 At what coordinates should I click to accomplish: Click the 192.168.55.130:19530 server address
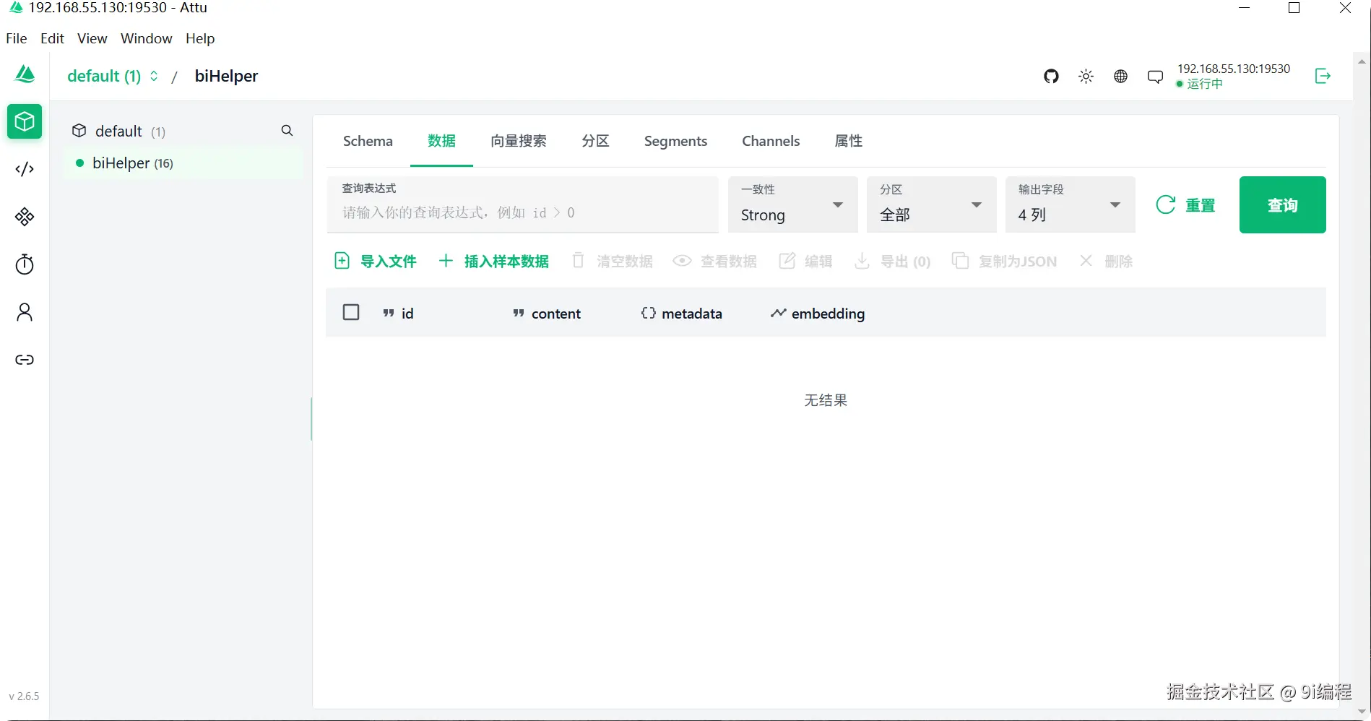(1234, 69)
